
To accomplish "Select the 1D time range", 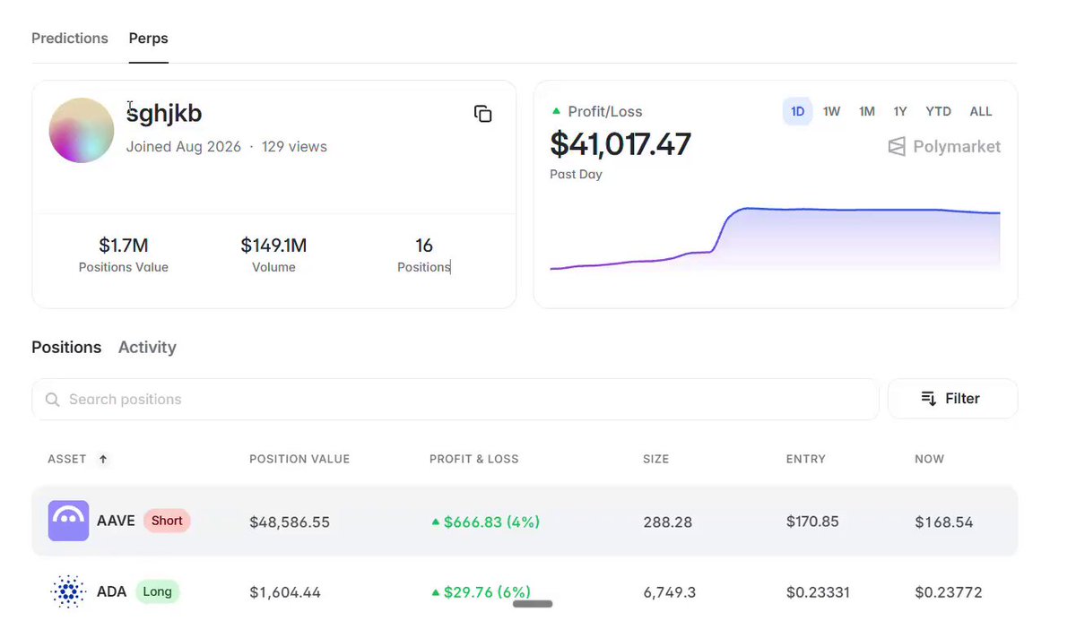I will coord(798,111).
